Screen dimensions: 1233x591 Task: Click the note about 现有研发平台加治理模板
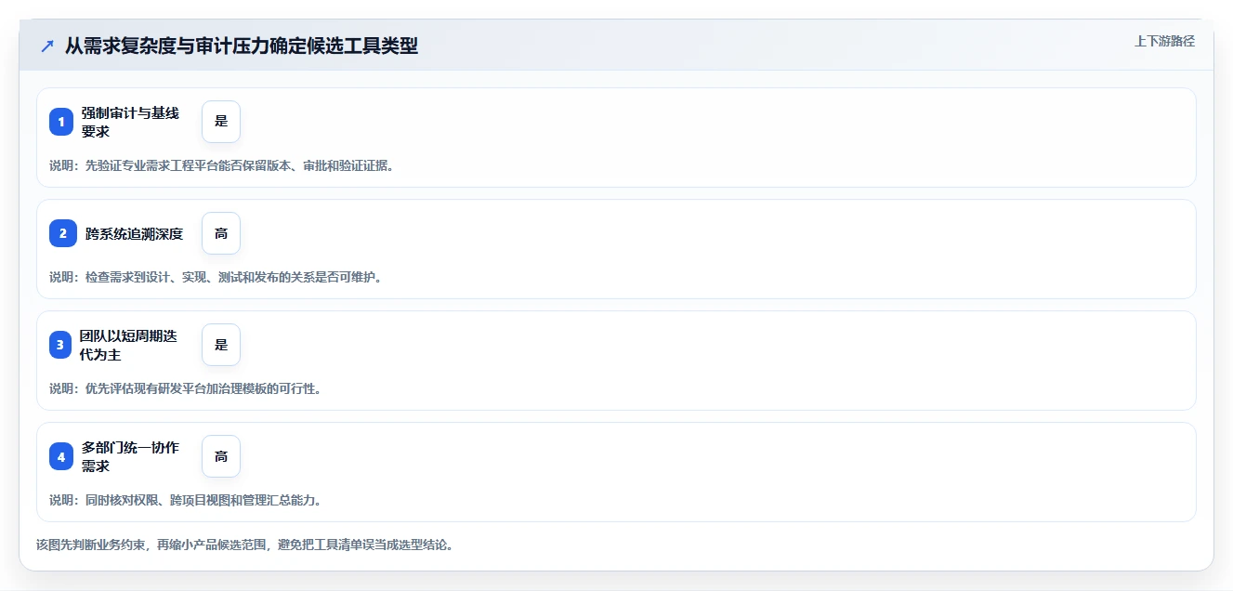click(x=186, y=388)
